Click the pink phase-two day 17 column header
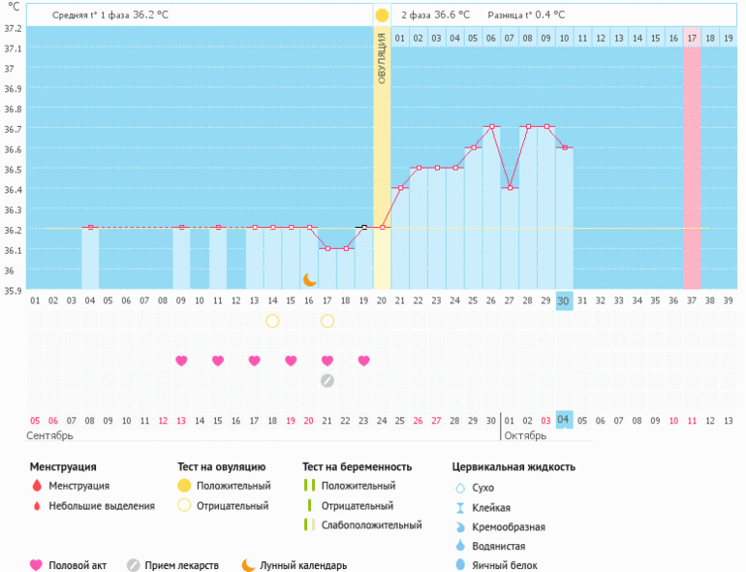Viewport: 746px width, 572px height. click(x=692, y=38)
